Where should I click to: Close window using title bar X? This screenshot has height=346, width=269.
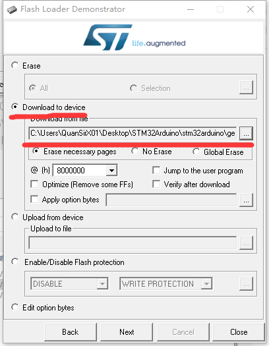click(251, 9)
